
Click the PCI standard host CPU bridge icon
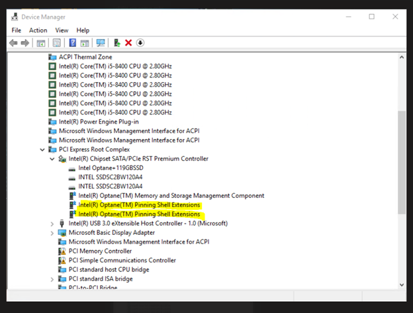62,269
